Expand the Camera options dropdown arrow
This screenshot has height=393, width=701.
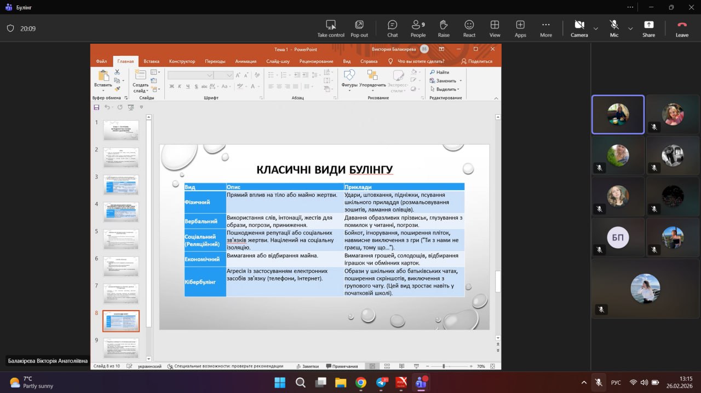tap(595, 28)
